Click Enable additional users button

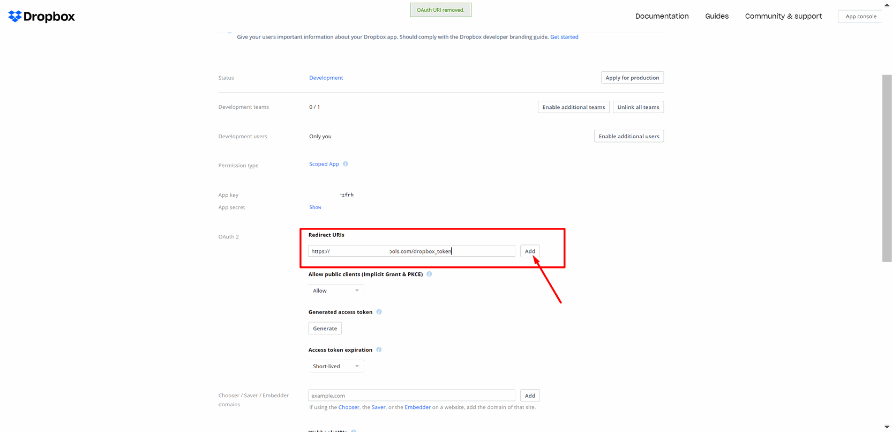click(629, 136)
